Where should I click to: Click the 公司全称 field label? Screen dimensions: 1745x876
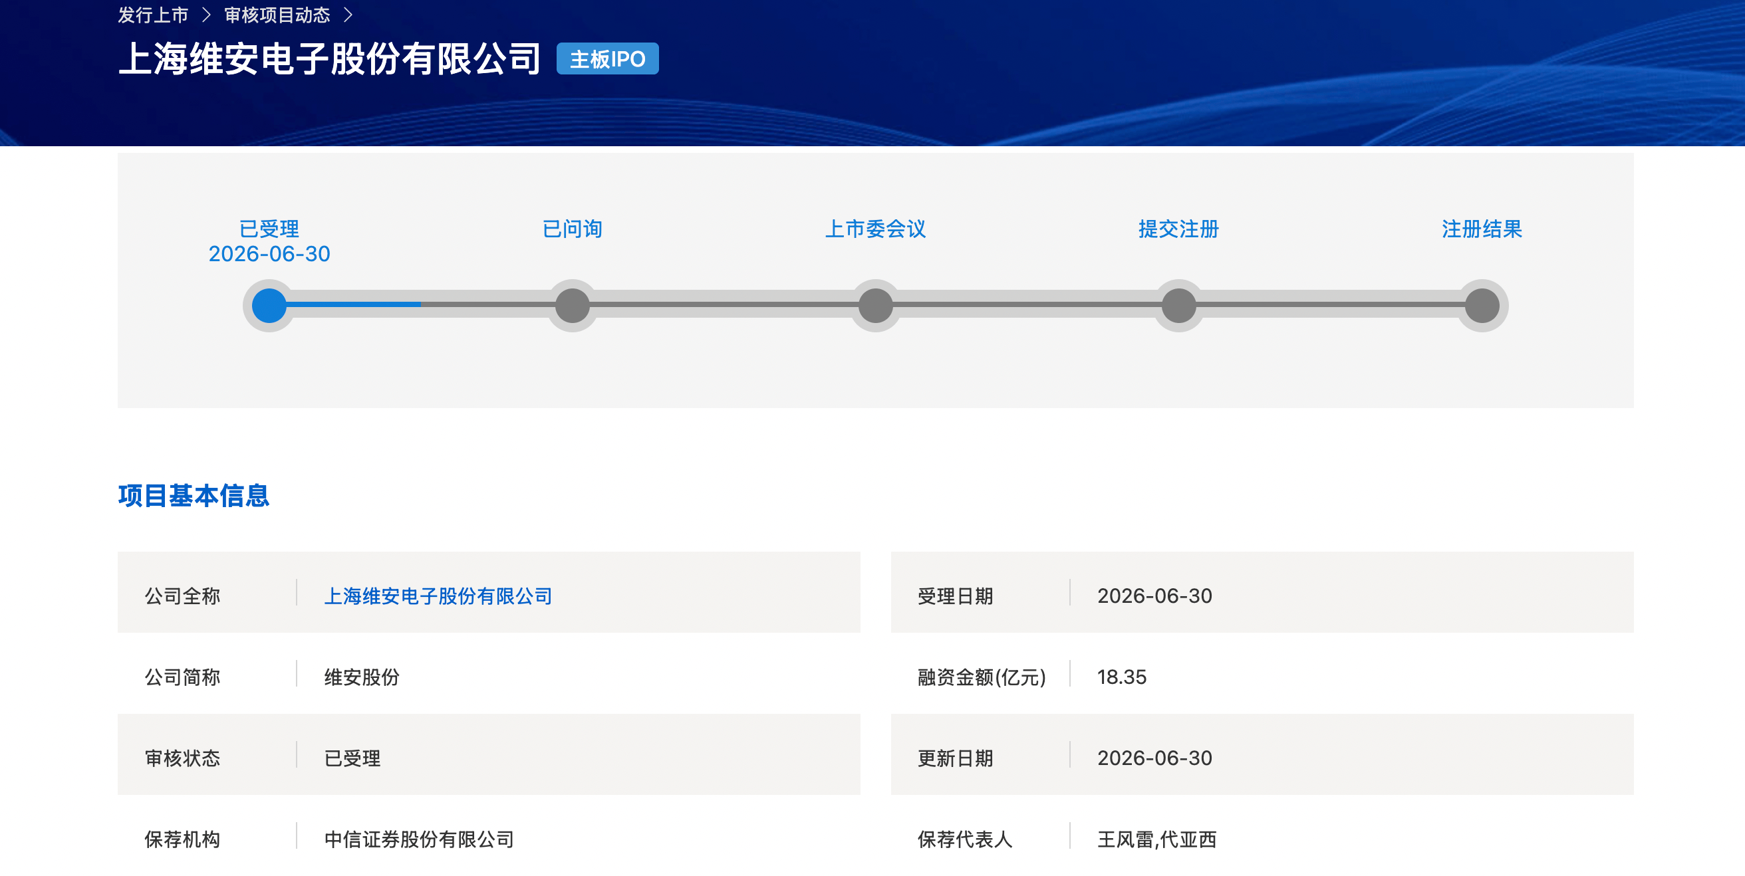(182, 596)
